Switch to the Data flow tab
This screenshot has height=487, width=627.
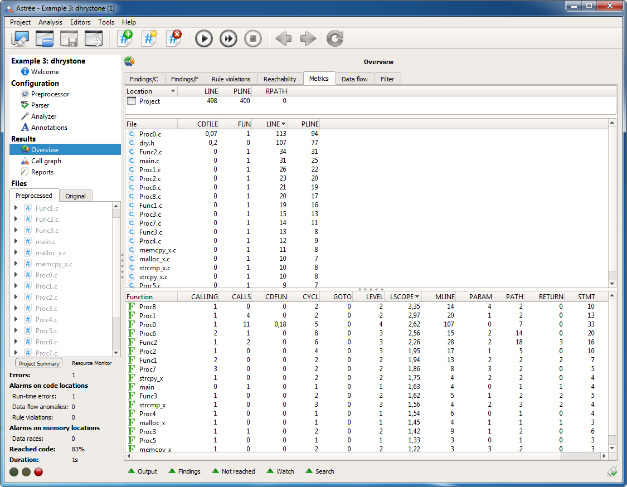tap(354, 79)
